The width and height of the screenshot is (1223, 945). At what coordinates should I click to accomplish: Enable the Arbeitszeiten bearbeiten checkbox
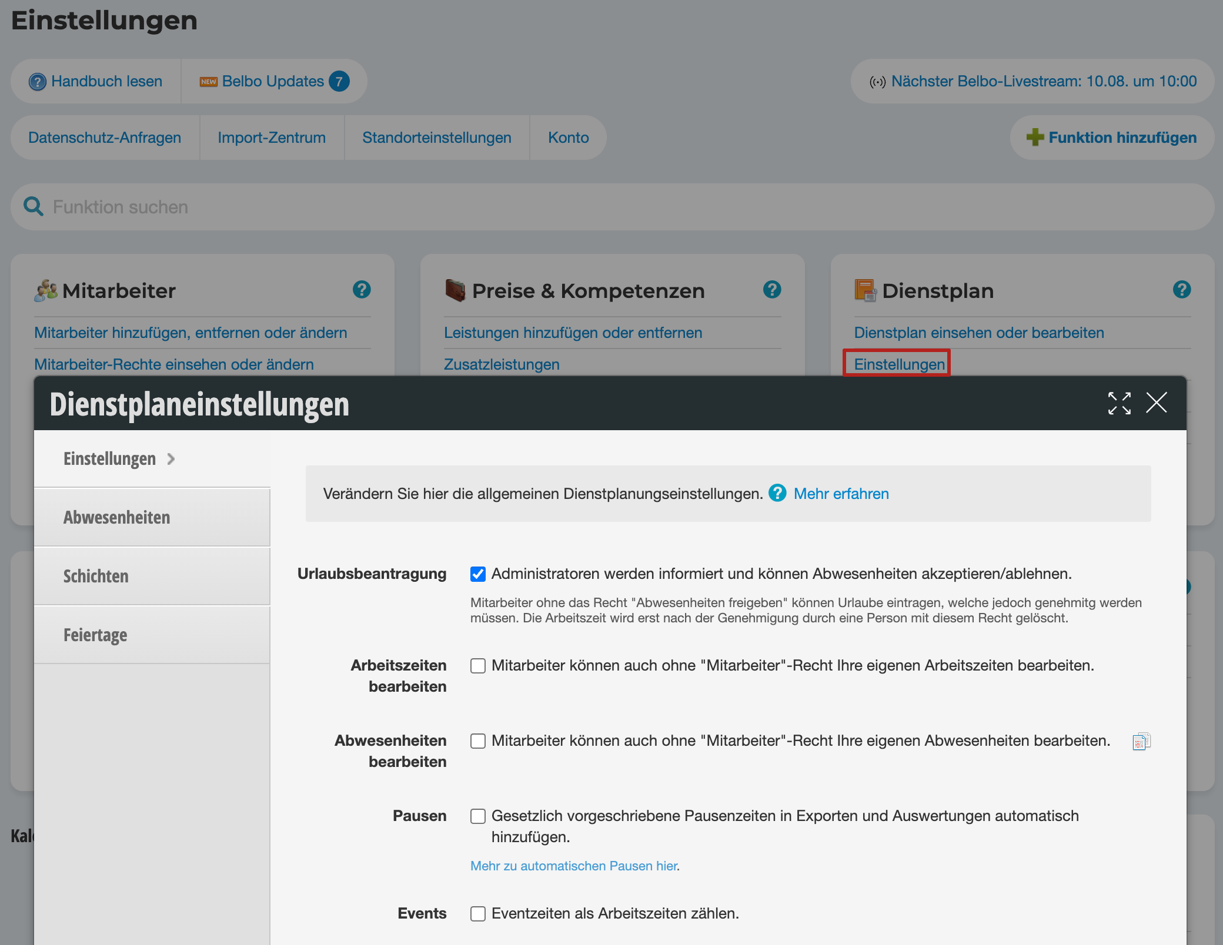(478, 666)
